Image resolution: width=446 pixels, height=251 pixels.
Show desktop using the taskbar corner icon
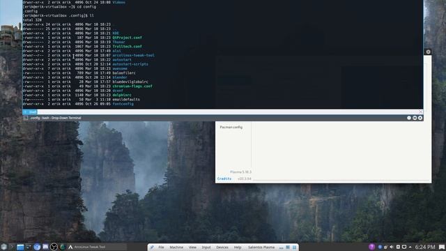pos(442,247)
